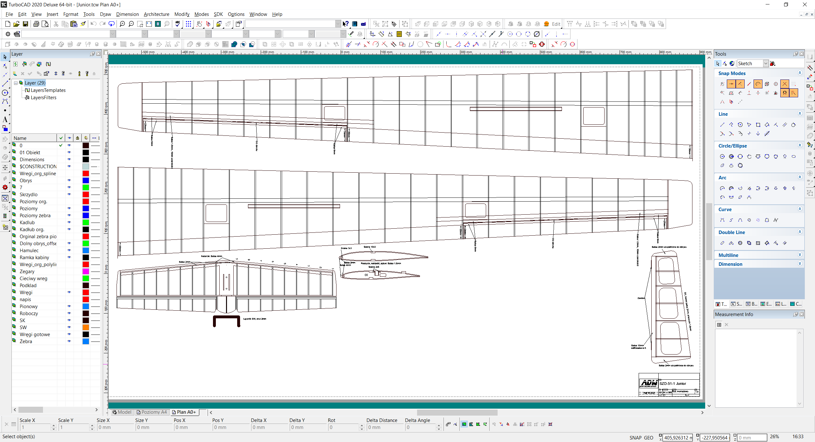Open the Architecture menu
Image resolution: width=815 pixels, height=442 pixels.
tap(156, 14)
